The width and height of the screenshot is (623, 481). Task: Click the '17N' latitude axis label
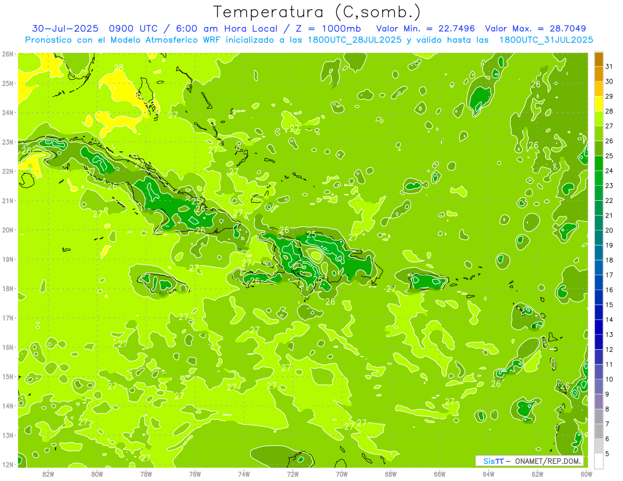[x=8, y=318]
